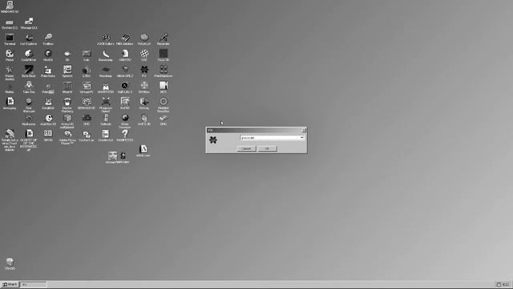Open the Contact us icon

(x=87, y=136)
